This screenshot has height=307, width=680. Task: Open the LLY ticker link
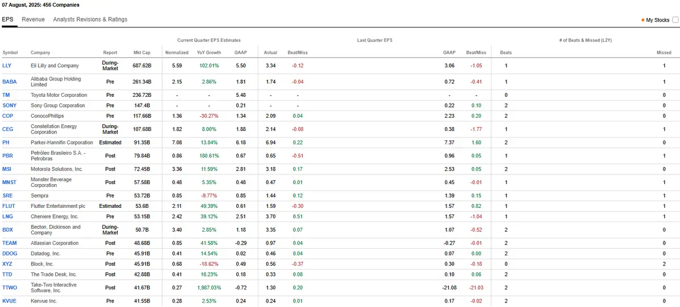click(x=7, y=66)
